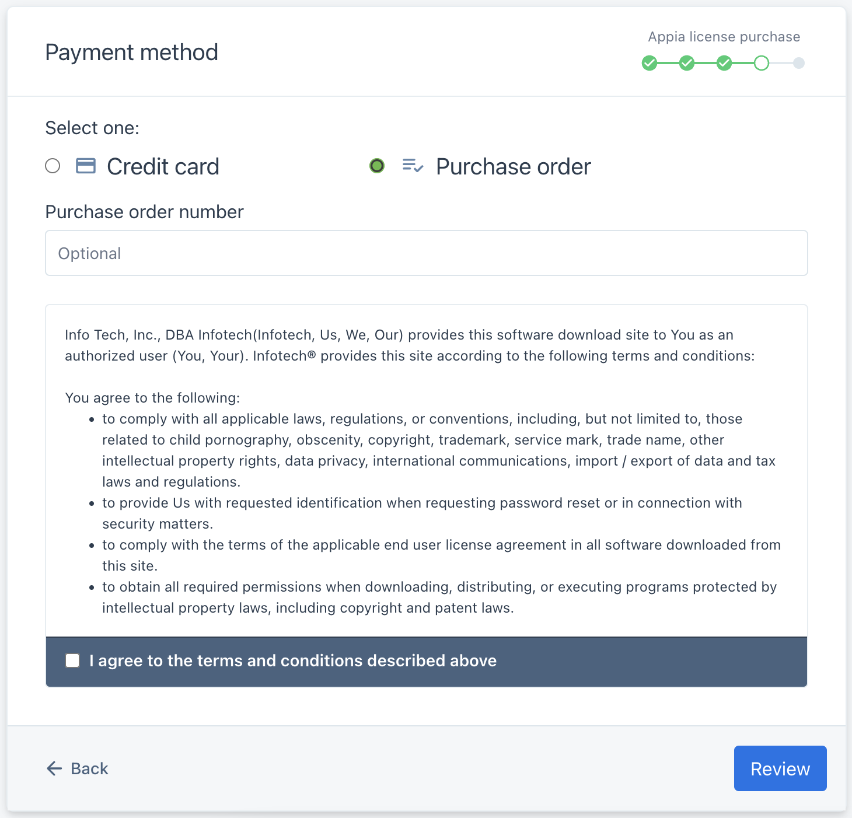This screenshot has height=818, width=852.
Task: Click the final gray progress step dot
Action: point(799,63)
